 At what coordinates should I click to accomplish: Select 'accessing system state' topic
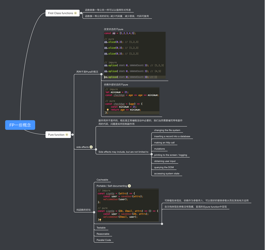[x=167, y=174]
